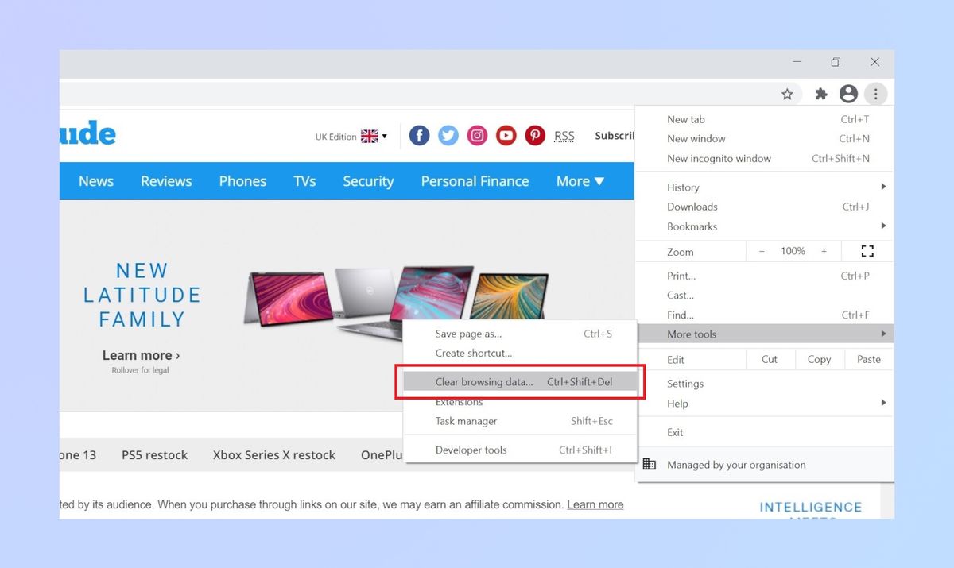
Task: Open the site's Facebook page icon
Action: pyautogui.click(x=419, y=135)
